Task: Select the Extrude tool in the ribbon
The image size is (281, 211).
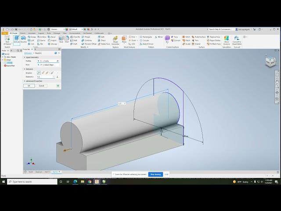Action: [17, 40]
